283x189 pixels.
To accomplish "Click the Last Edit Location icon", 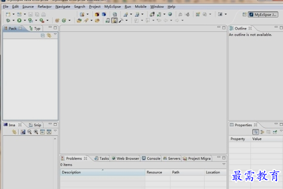I will point(159,20).
